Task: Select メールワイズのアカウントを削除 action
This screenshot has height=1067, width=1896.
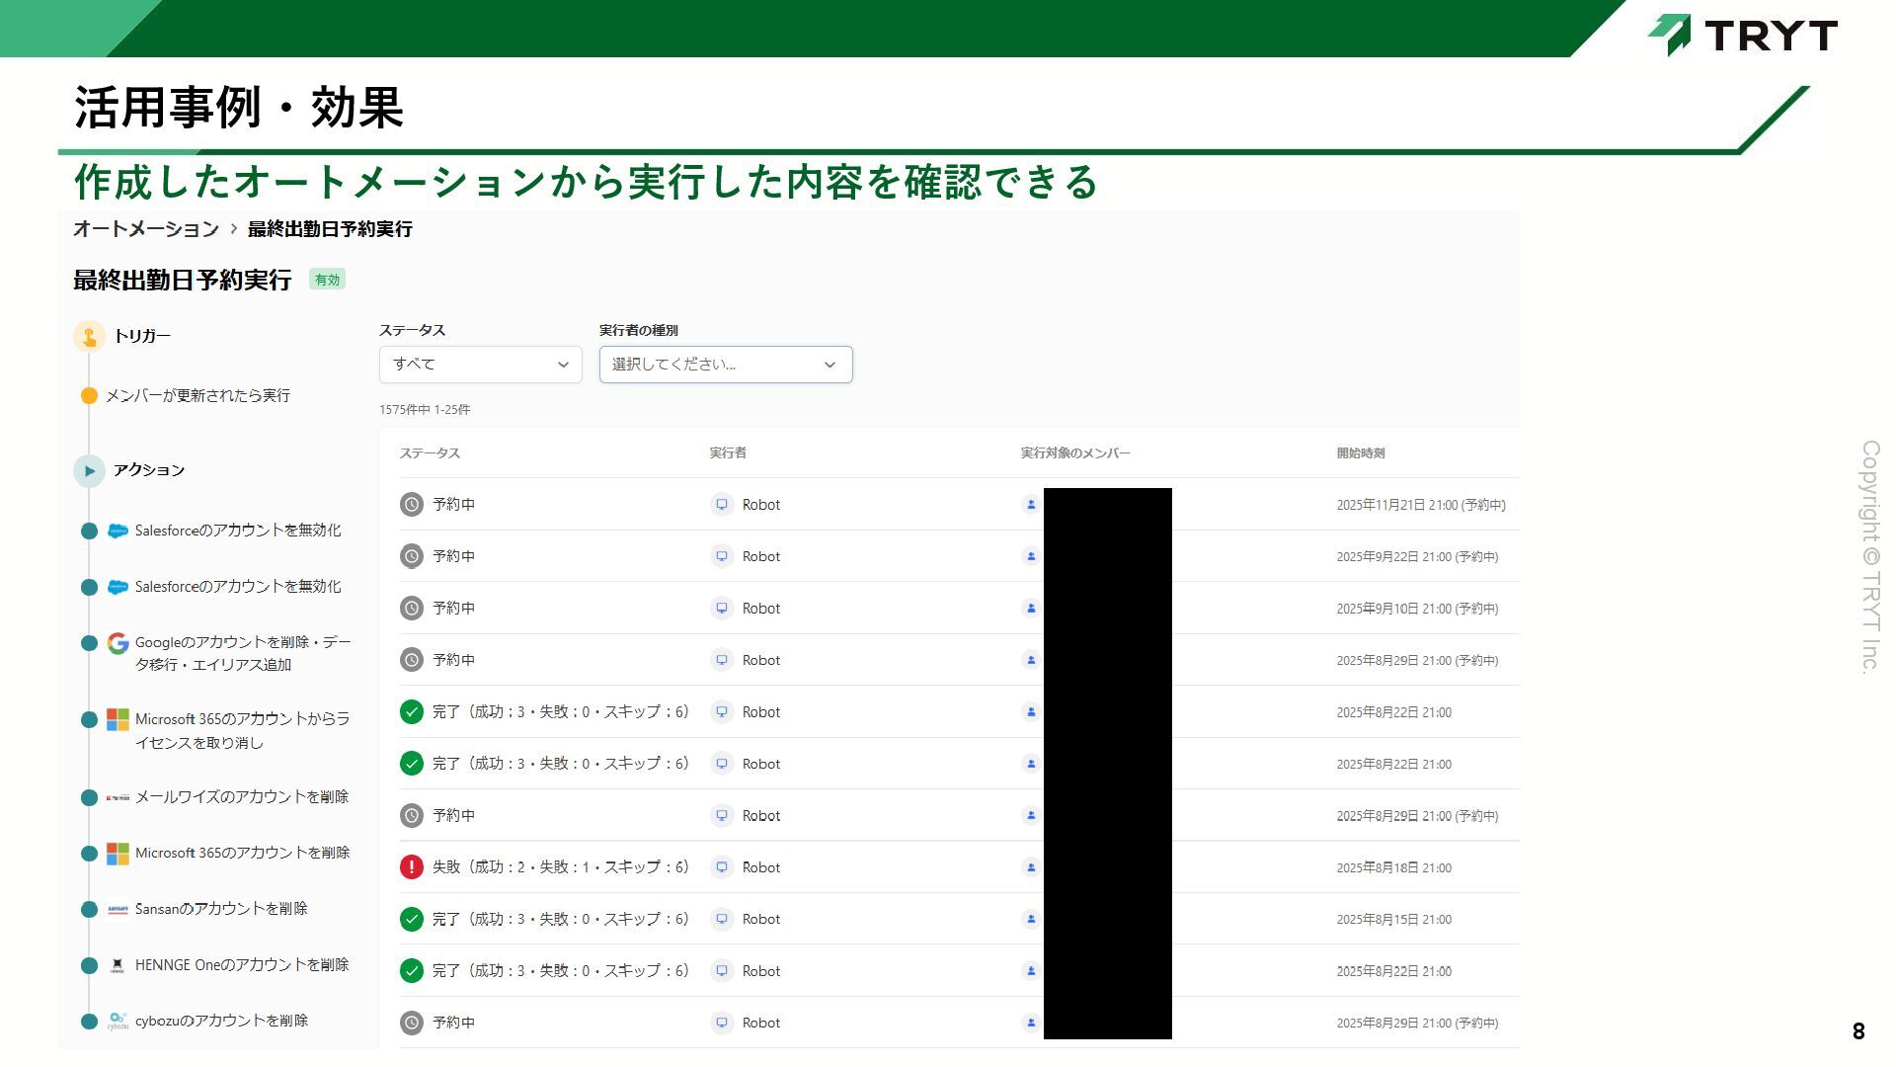Action: 241,796
